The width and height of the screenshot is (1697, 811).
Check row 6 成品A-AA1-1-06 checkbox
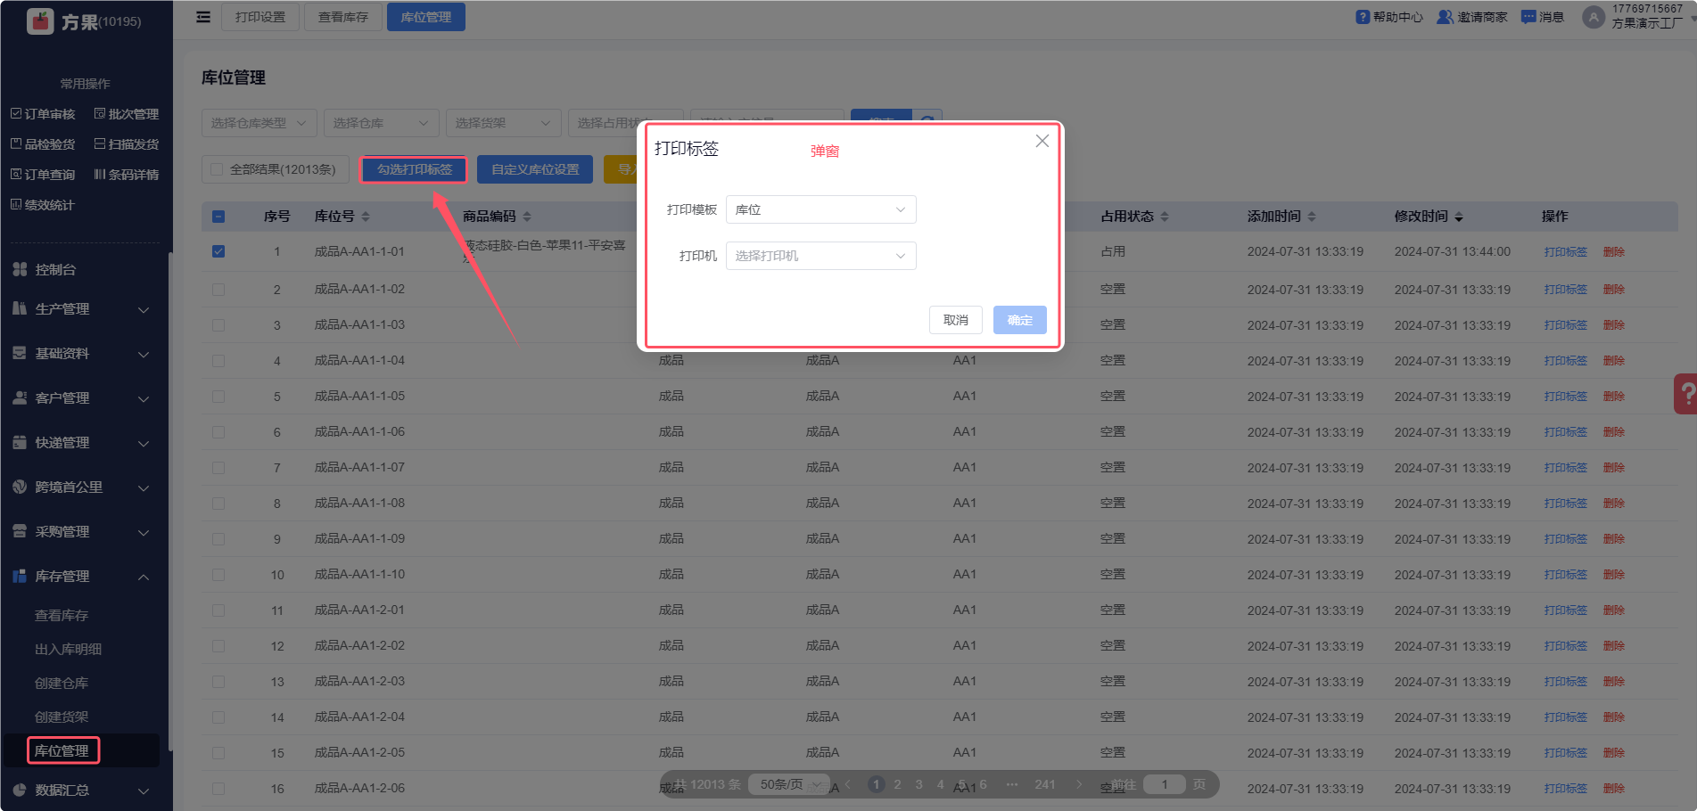(218, 432)
